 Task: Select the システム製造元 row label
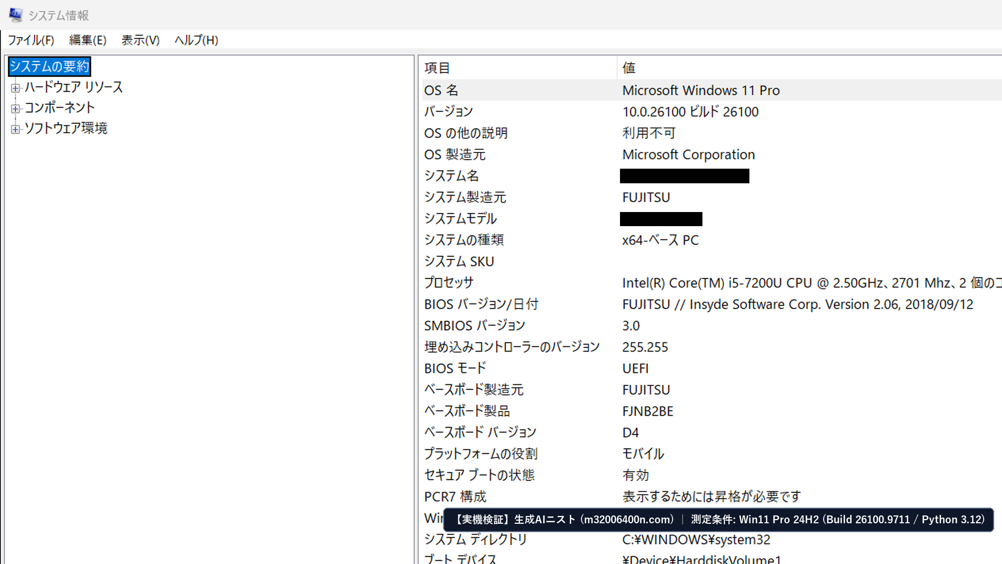[x=465, y=197]
